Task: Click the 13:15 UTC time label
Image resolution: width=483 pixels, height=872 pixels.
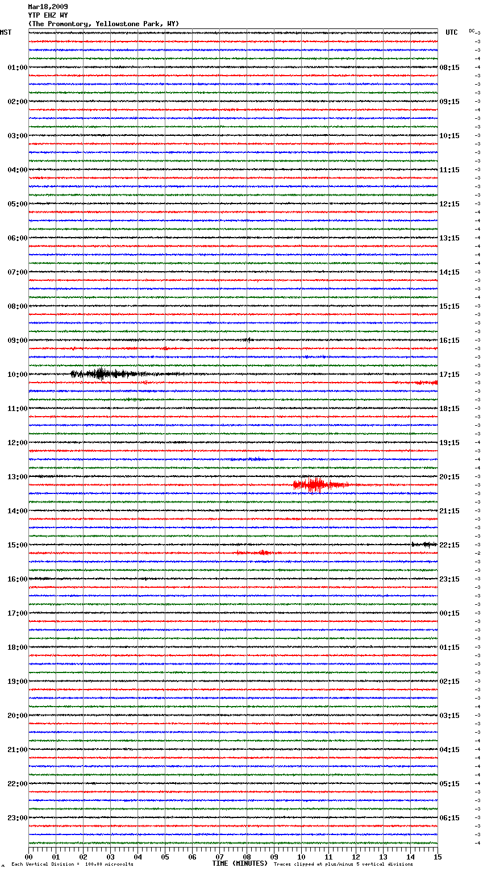Action: point(449,238)
